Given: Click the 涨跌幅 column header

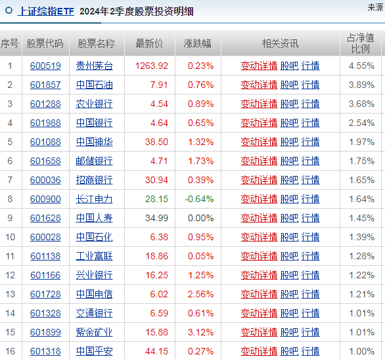Looking at the screenshot, I should (x=197, y=44).
